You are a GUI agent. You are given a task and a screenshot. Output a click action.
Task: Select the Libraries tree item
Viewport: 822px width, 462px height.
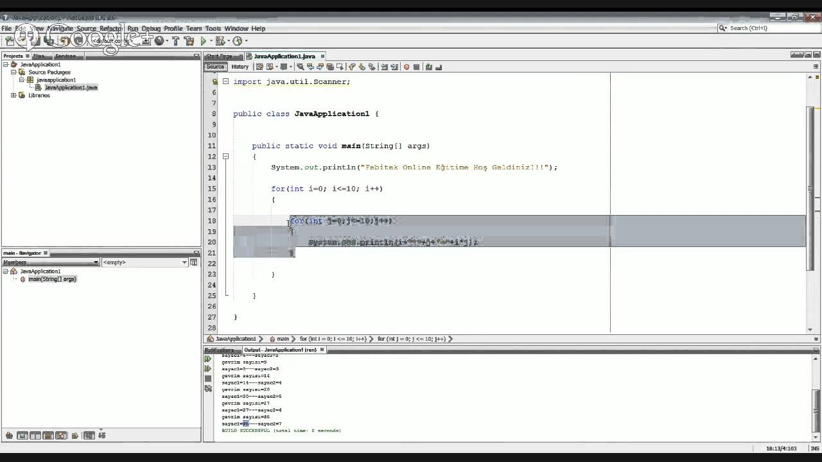point(39,96)
